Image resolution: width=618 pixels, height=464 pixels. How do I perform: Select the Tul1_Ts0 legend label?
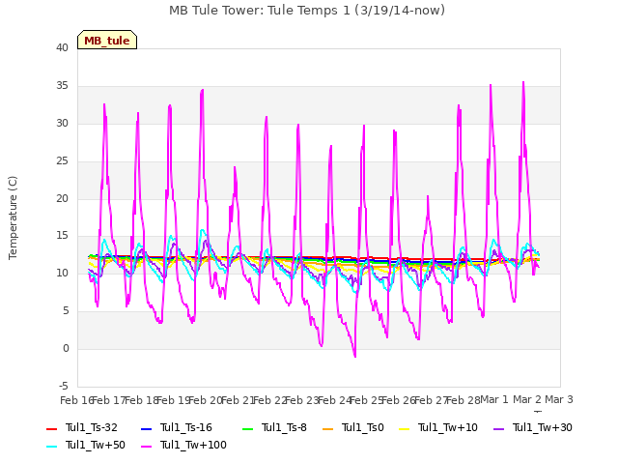pyautogui.click(x=363, y=427)
